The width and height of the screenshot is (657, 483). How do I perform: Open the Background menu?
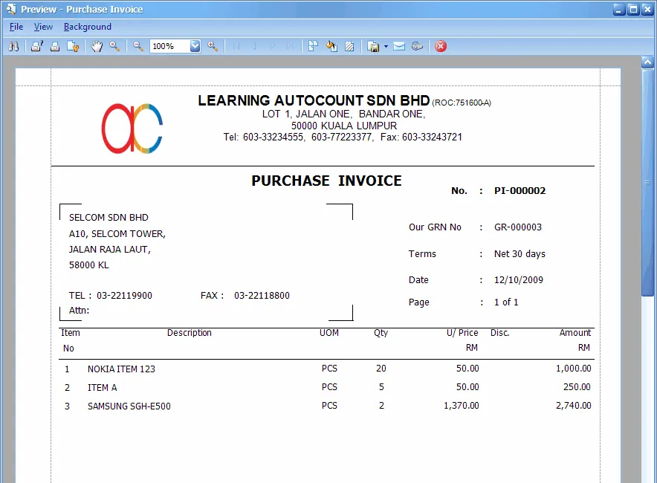click(x=88, y=27)
